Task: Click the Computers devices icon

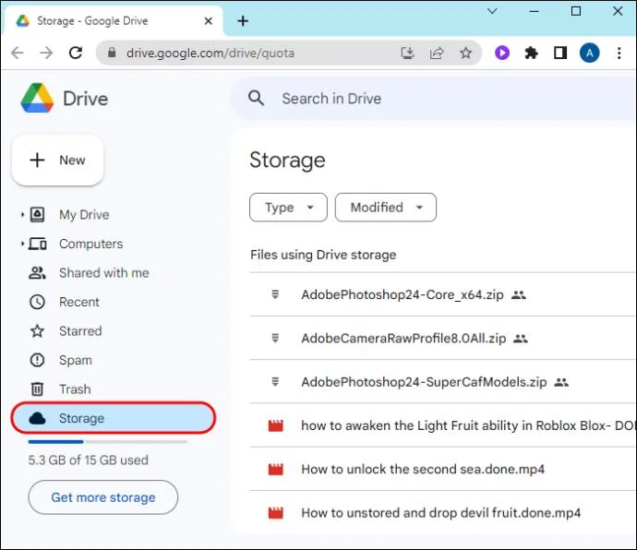Action: point(37,244)
